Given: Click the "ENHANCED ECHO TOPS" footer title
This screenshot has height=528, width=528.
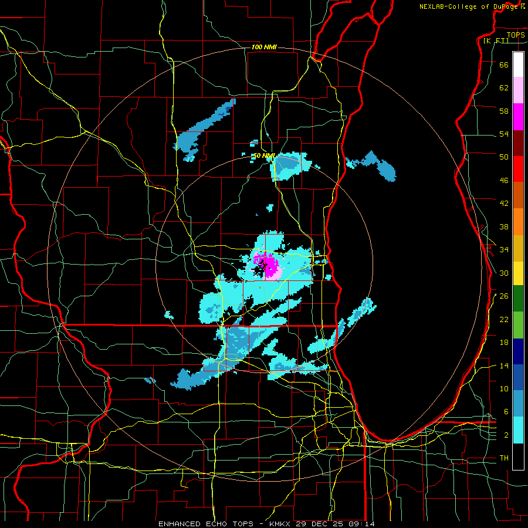Looking at the screenshot, I should 206,524.
